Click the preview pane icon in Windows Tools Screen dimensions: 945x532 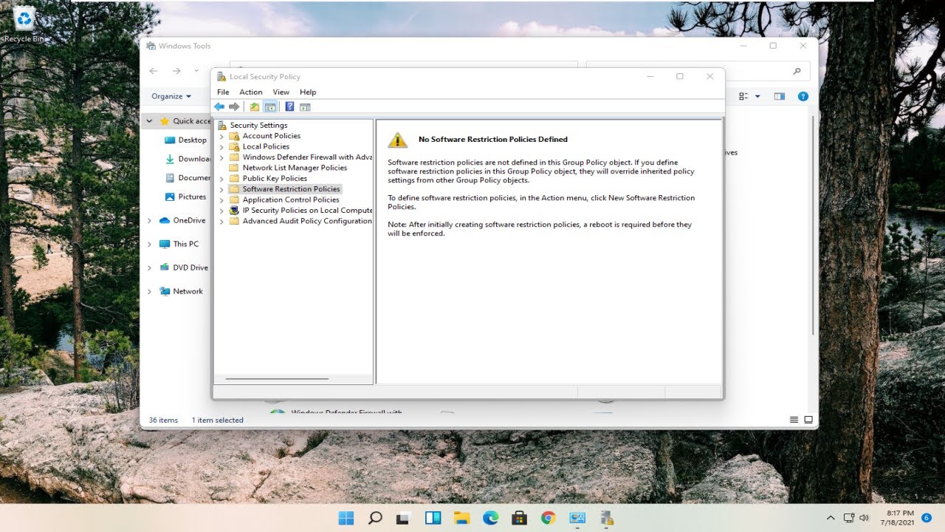click(x=779, y=96)
